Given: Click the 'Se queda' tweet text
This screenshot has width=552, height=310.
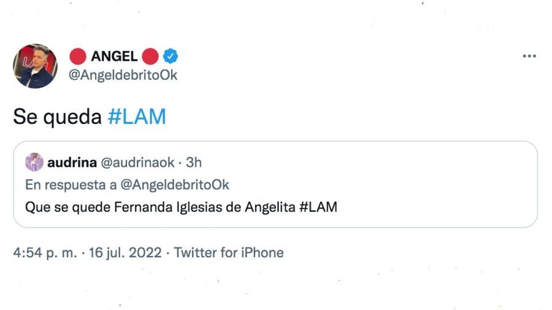Looking at the screenshot, I should 57,117.
